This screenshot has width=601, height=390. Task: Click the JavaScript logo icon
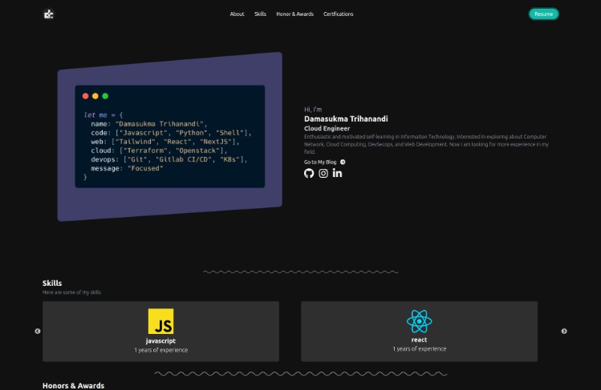pos(160,321)
